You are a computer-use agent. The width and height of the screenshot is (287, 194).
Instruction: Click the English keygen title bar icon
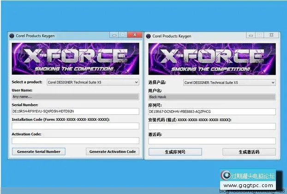[x=12, y=36]
